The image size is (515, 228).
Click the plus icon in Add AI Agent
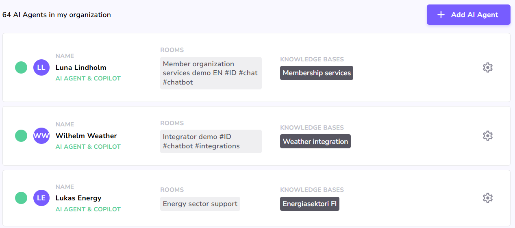pos(441,15)
